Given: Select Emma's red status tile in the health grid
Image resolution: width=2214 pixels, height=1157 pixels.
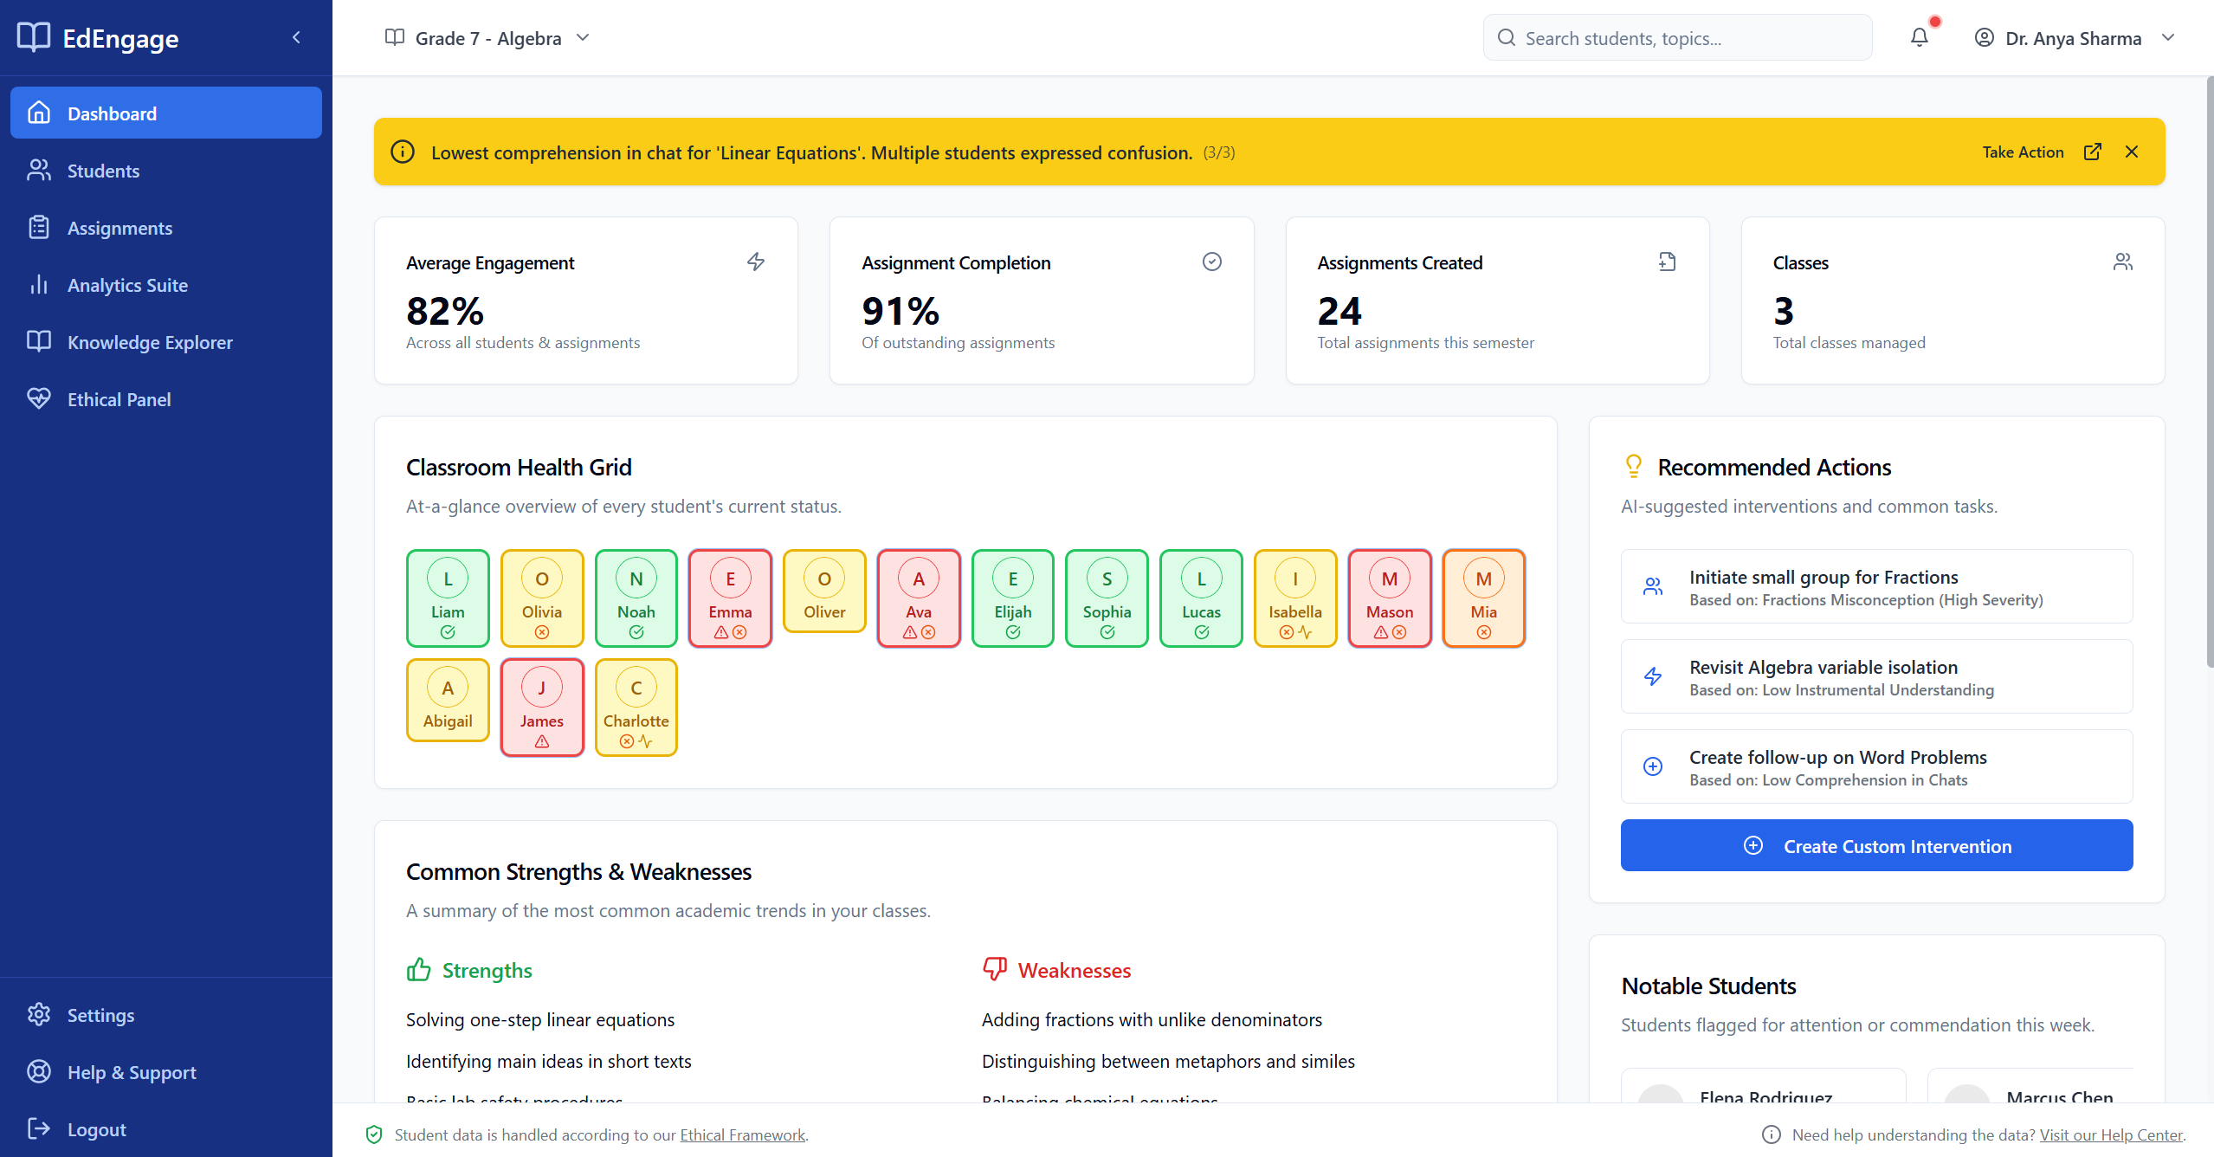Looking at the screenshot, I should click(729, 598).
